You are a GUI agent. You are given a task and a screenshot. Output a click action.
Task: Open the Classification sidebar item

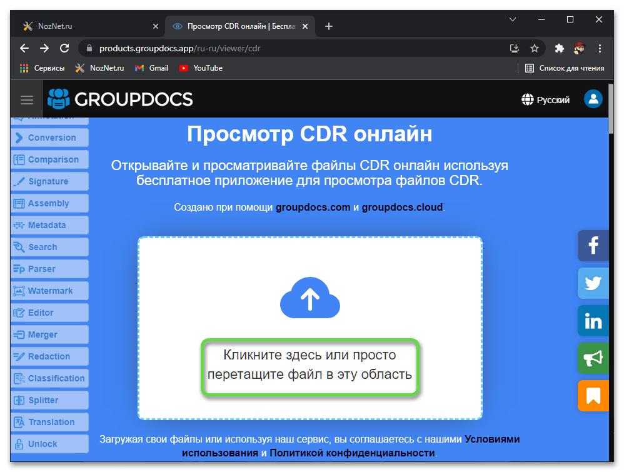click(x=49, y=378)
